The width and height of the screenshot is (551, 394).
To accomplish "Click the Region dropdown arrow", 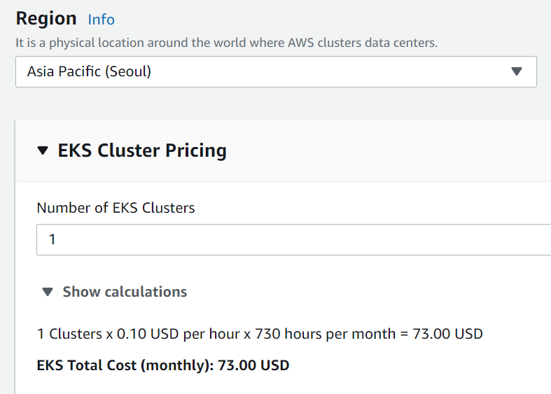I will coord(517,71).
